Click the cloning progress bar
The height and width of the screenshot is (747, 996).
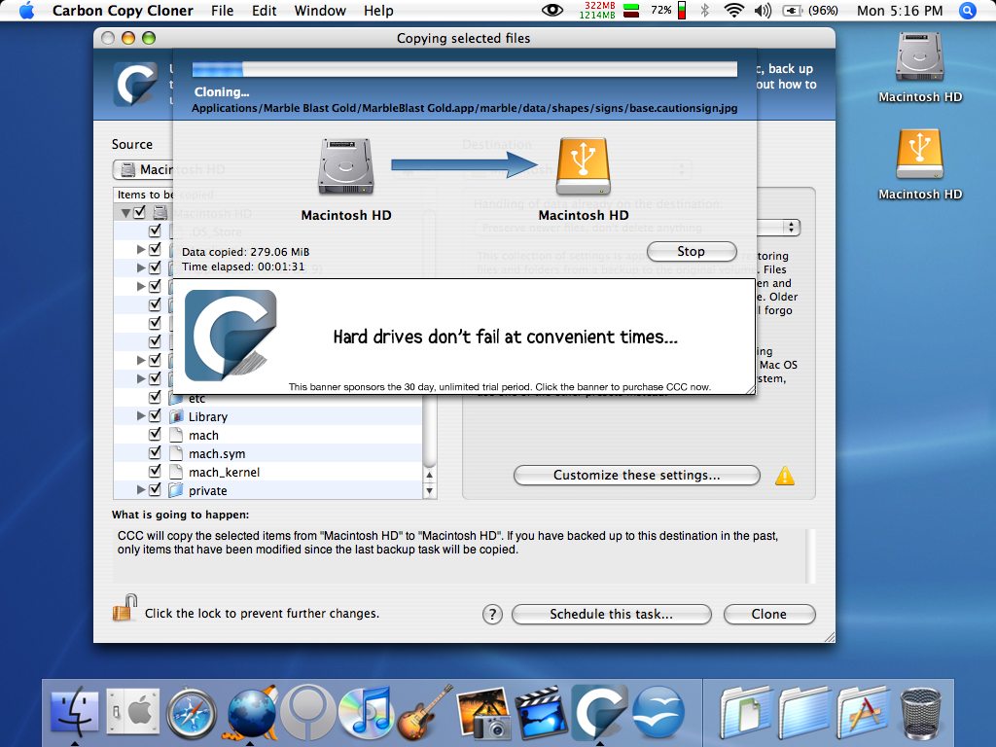[x=464, y=69]
